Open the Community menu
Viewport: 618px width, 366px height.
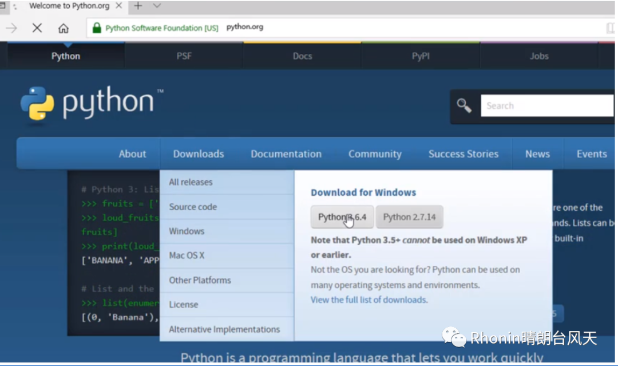(375, 154)
